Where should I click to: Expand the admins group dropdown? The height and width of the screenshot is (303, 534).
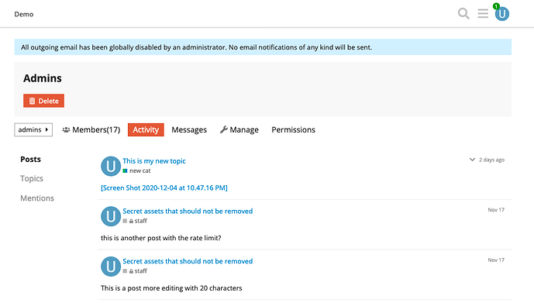coord(33,129)
